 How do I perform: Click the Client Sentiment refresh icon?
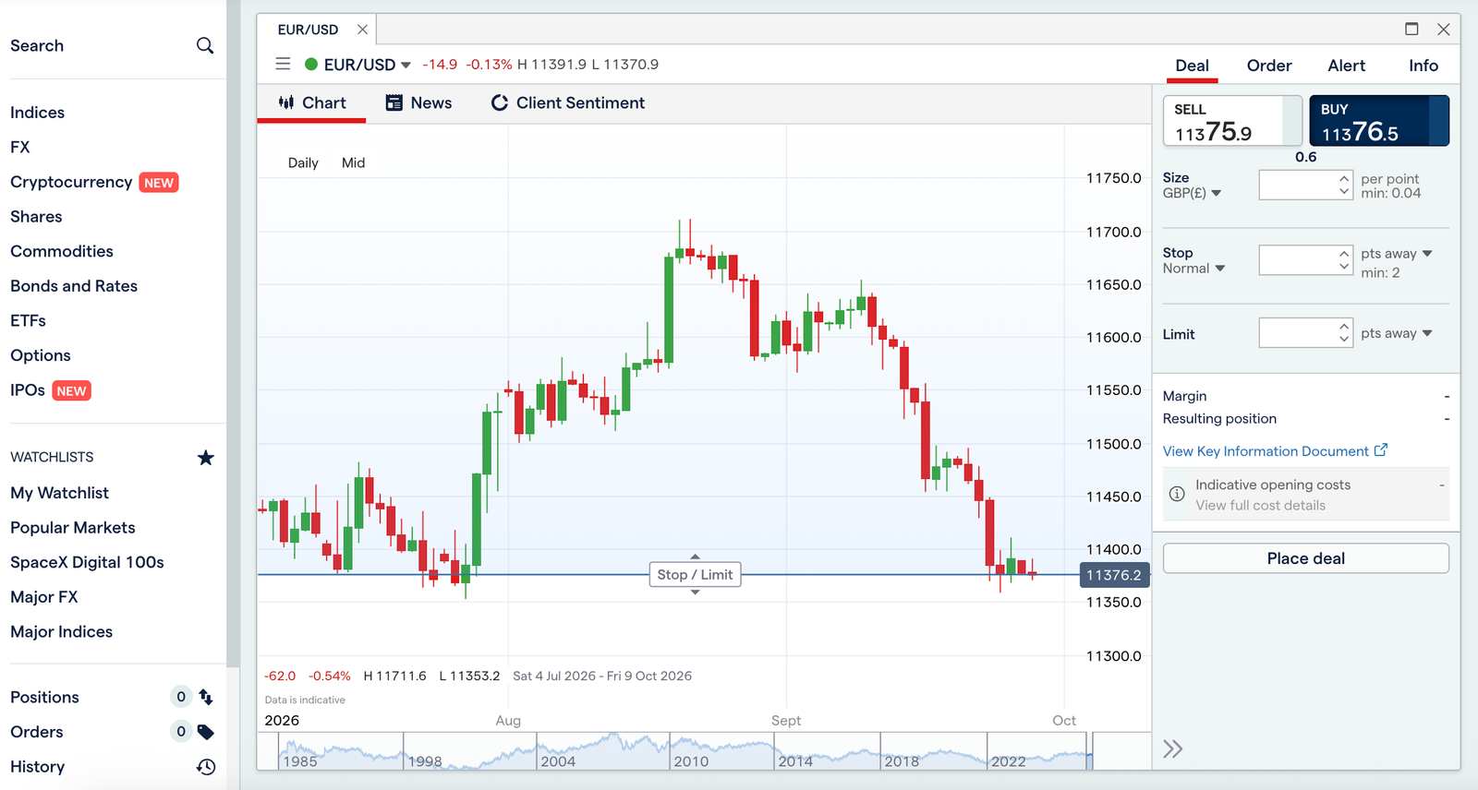(500, 102)
